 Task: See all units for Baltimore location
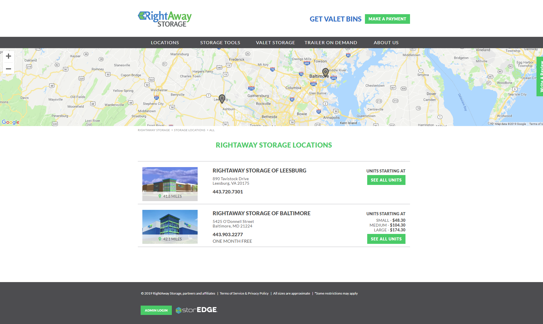pyautogui.click(x=386, y=239)
